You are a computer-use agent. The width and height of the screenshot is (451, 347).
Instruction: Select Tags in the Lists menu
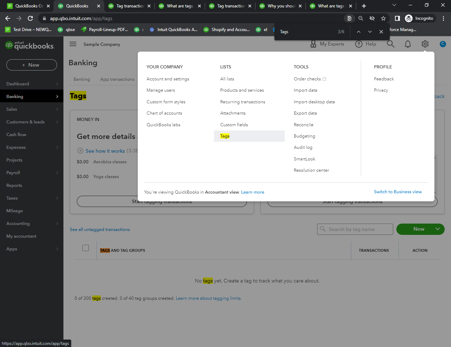coord(249,136)
